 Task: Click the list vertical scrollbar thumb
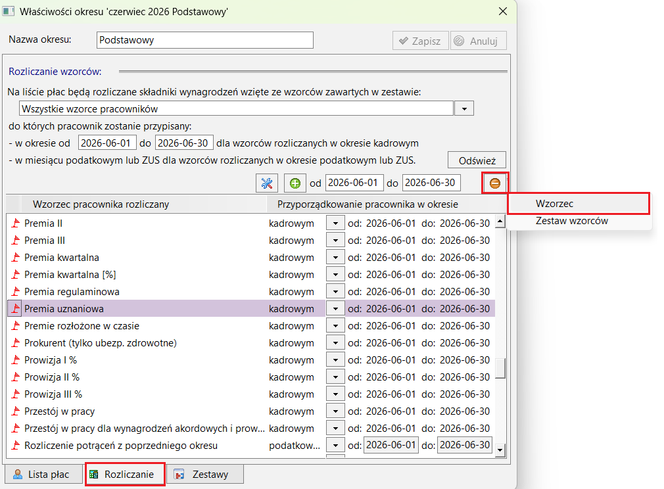pyautogui.click(x=500, y=368)
